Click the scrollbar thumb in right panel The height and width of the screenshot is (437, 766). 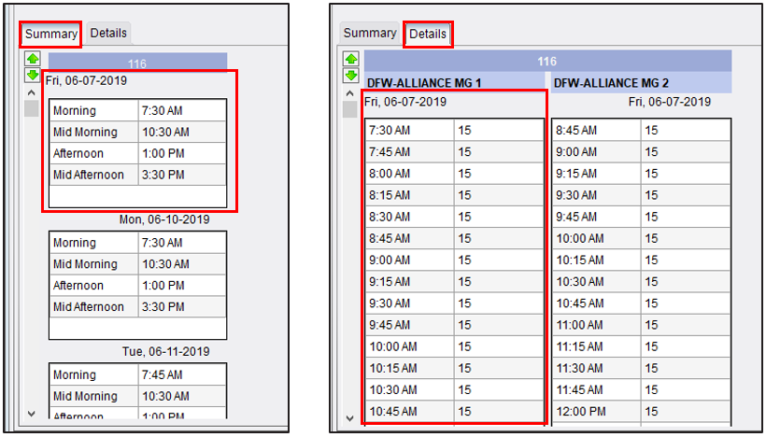(x=349, y=109)
